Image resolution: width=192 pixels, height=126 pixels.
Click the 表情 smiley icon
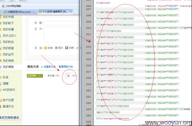point(46,48)
